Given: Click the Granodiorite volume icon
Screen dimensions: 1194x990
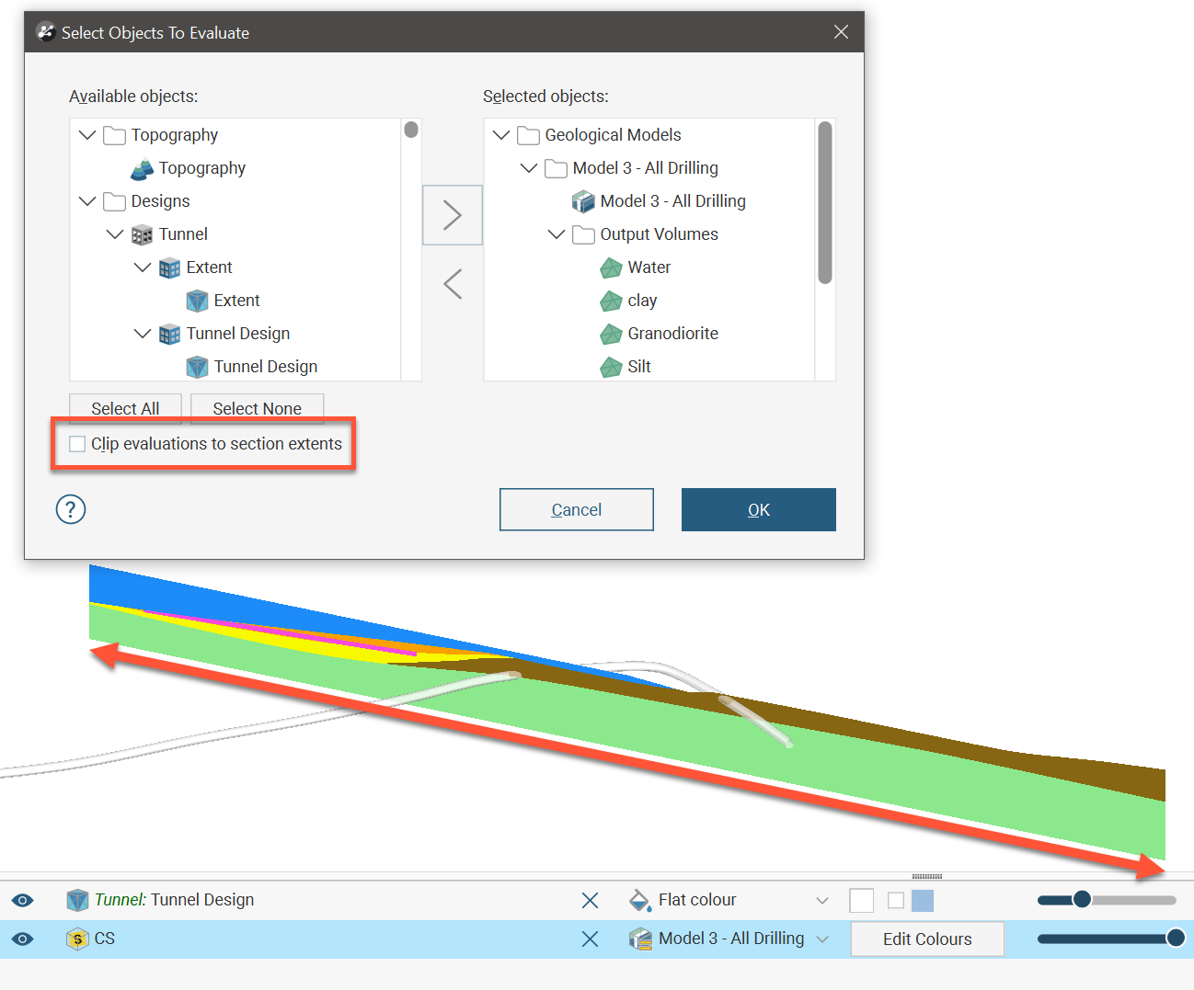Looking at the screenshot, I should point(611,335).
